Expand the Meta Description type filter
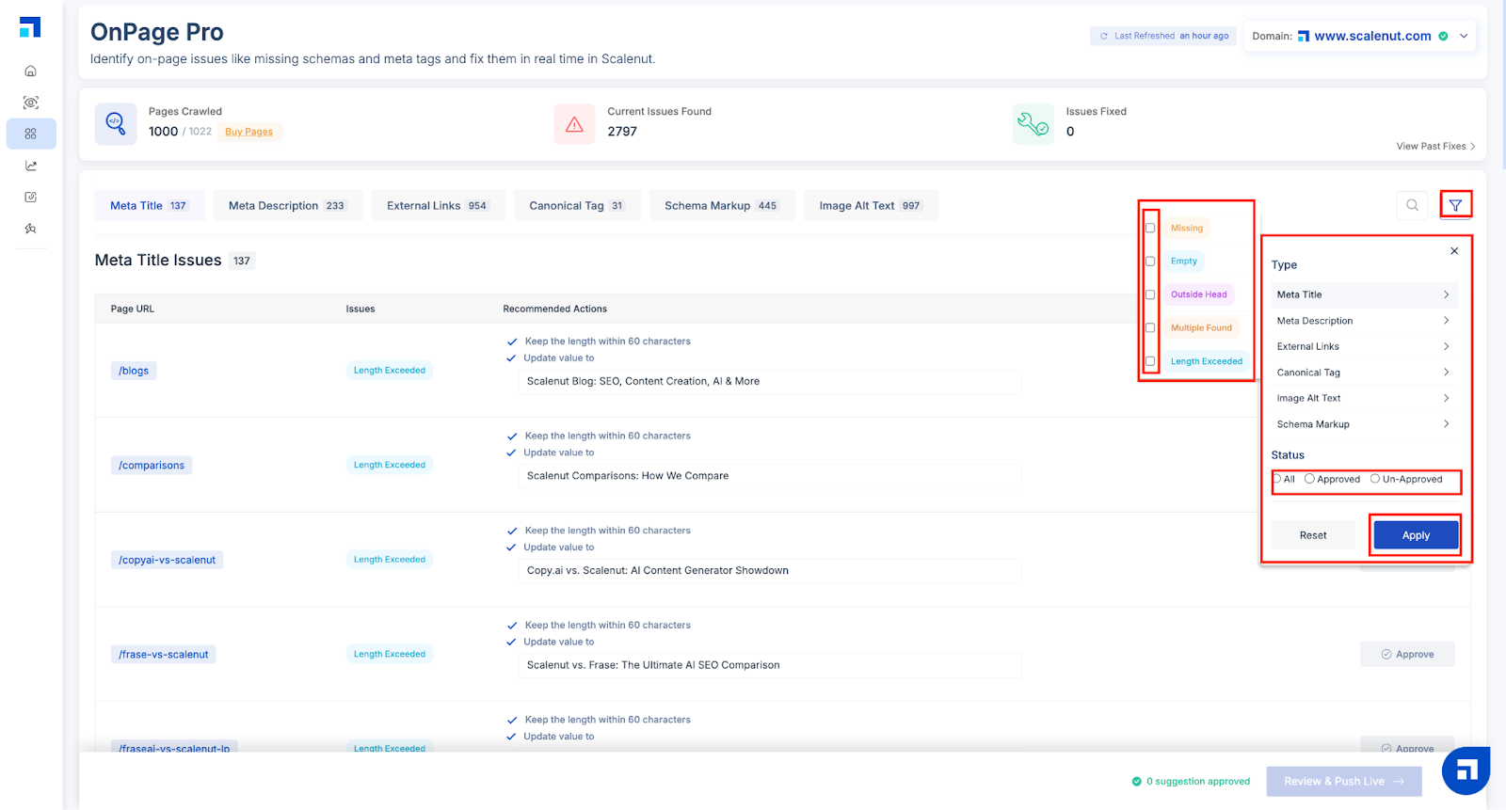This screenshot has width=1506, height=810. coord(1364,321)
